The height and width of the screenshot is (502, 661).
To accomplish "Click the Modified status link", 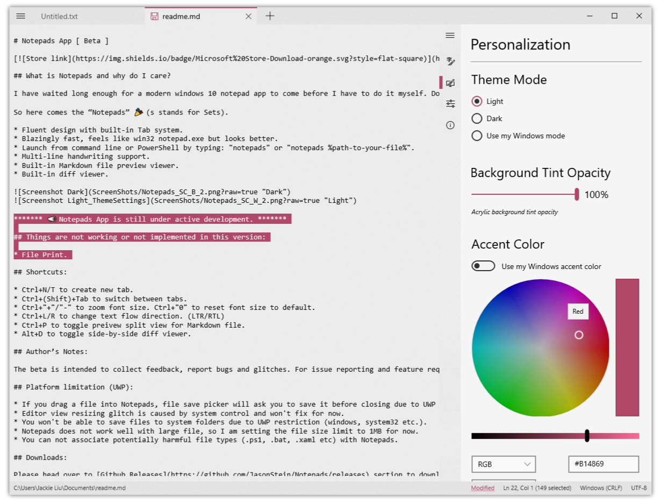I will tap(483, 488).
